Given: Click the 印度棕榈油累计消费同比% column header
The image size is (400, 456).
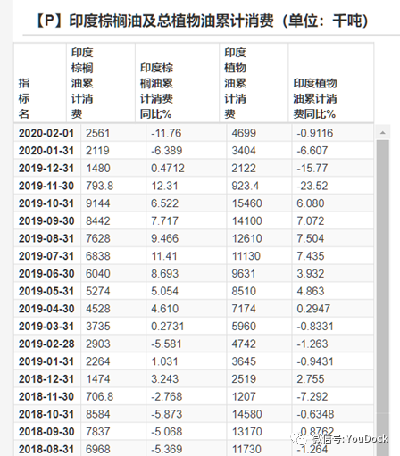Looking at the screenshot, I should [177, 83].
